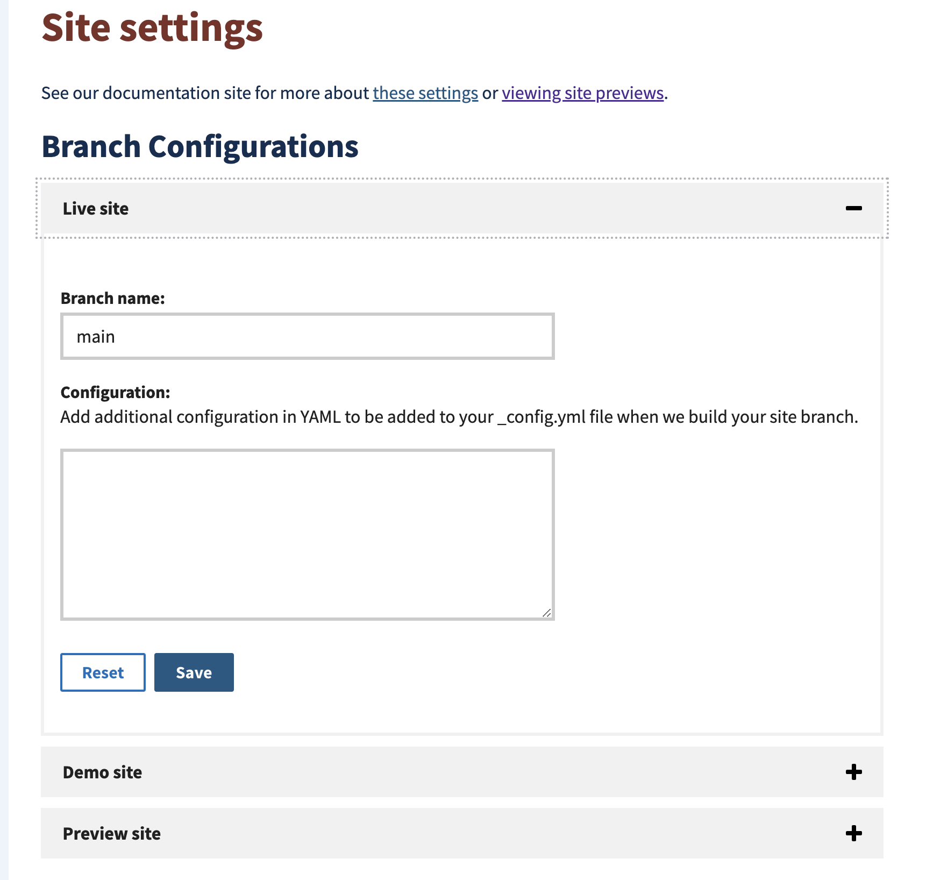Select the "main" branch name value
926x880 pixels.
coord(96,336)
